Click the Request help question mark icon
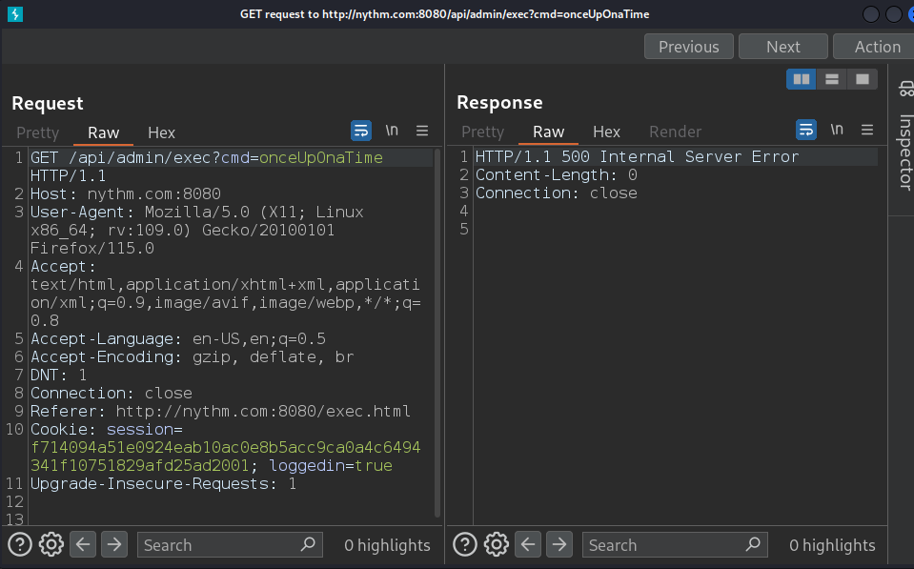 coord(20,544)
